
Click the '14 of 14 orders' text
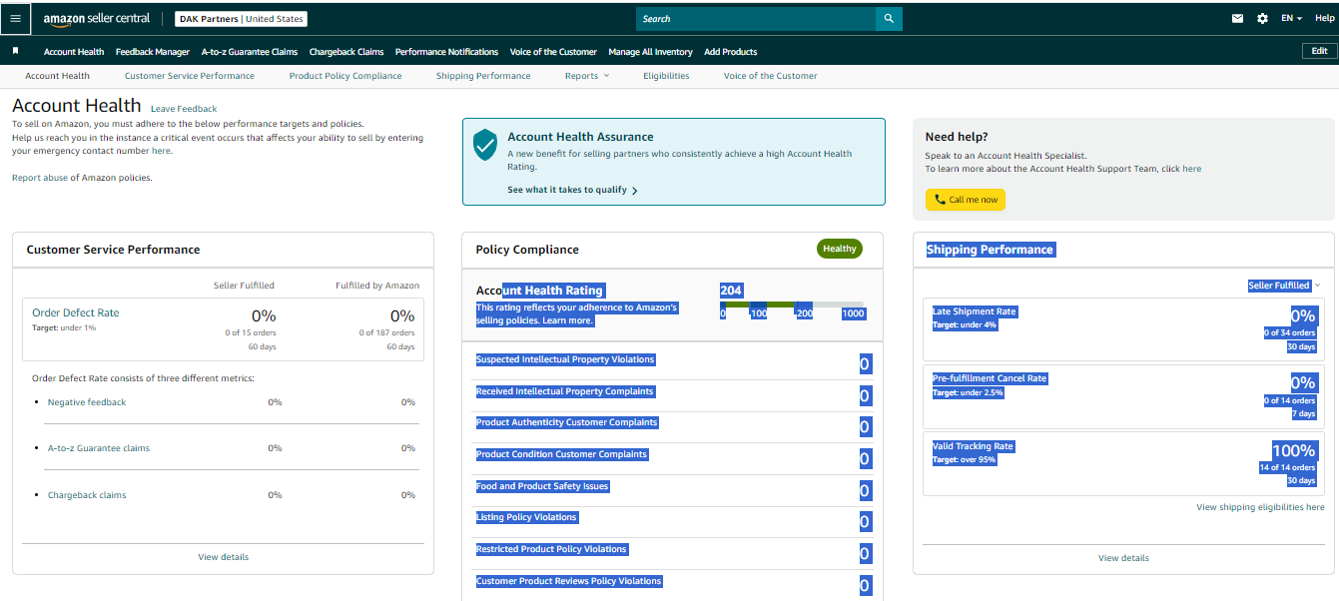(1288, 467)
